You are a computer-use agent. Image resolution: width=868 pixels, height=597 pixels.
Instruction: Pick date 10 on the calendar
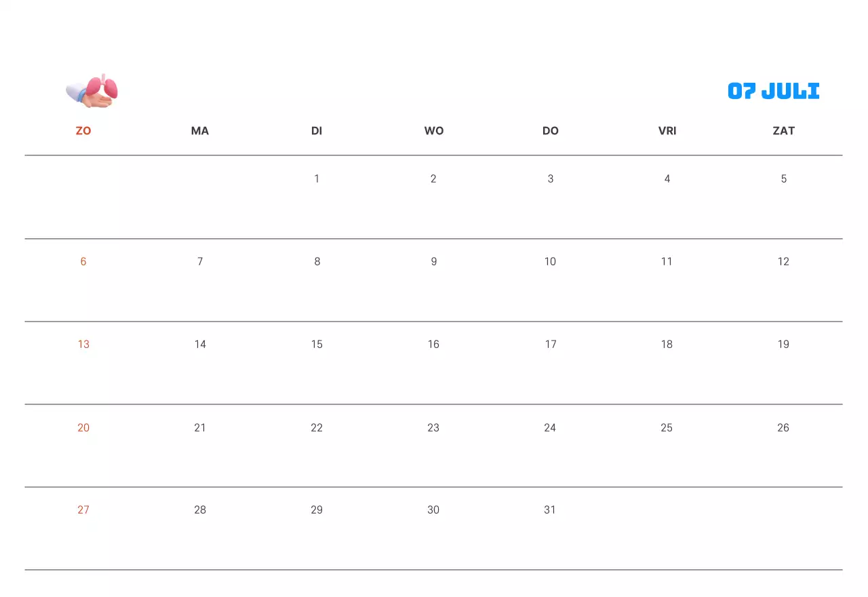550,262
